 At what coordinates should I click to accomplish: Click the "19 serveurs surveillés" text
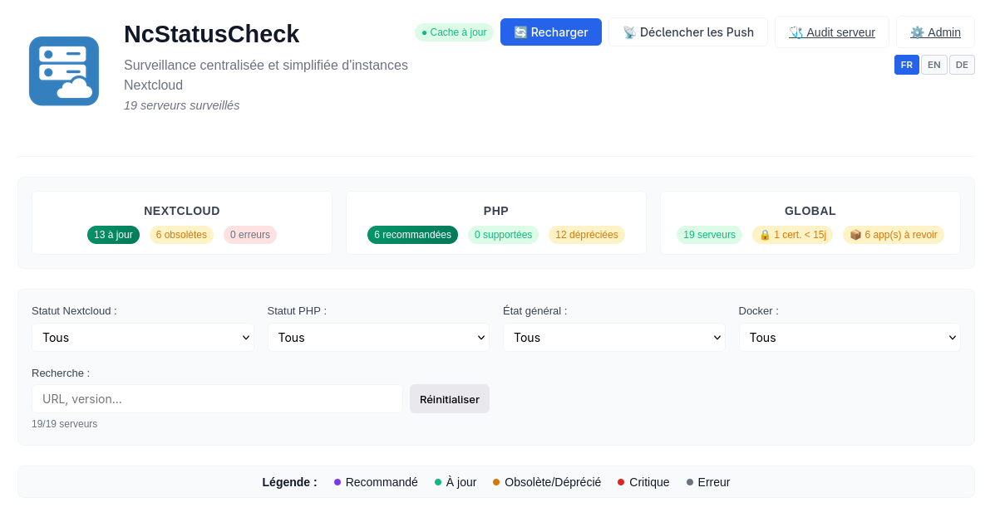181,106
